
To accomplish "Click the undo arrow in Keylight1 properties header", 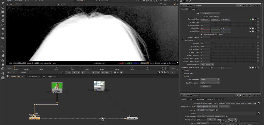I will [x=244, y=6].
